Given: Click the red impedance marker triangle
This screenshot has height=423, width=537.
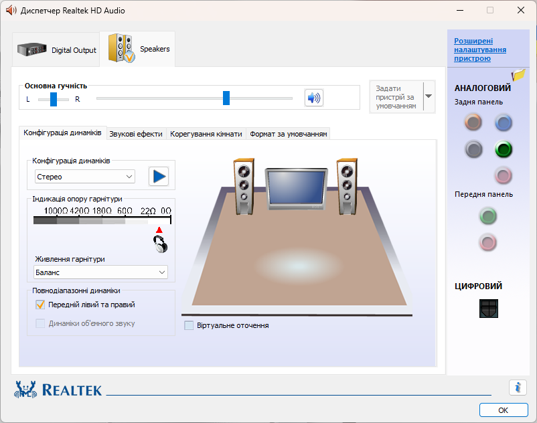Looking at the screenshot, I should click(159, 230).
